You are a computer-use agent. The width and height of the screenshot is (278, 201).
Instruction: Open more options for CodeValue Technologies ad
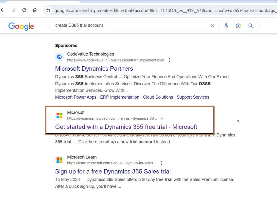tap(169, 60)
